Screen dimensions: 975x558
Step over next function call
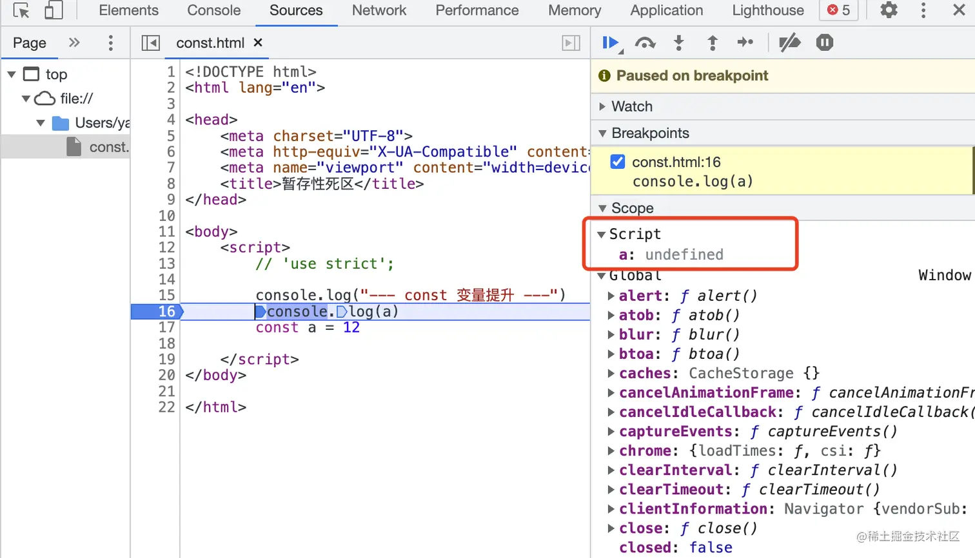click(x=645, y=43)
